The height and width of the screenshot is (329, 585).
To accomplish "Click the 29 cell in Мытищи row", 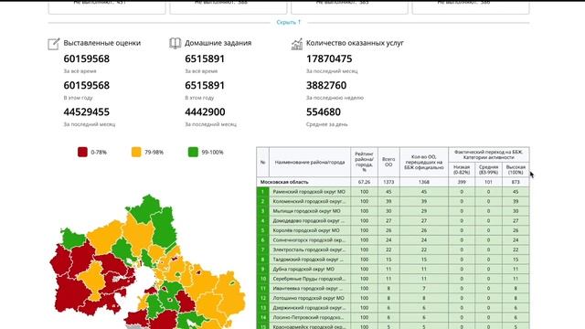I will point(424,211).
